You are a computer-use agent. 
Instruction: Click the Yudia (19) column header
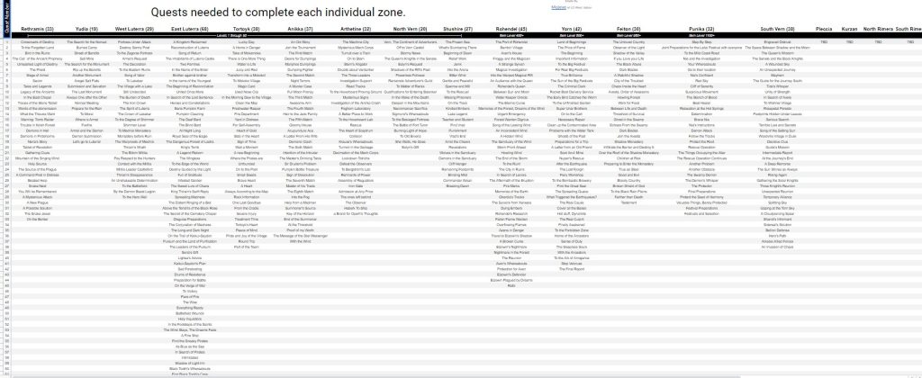(86, 29)
